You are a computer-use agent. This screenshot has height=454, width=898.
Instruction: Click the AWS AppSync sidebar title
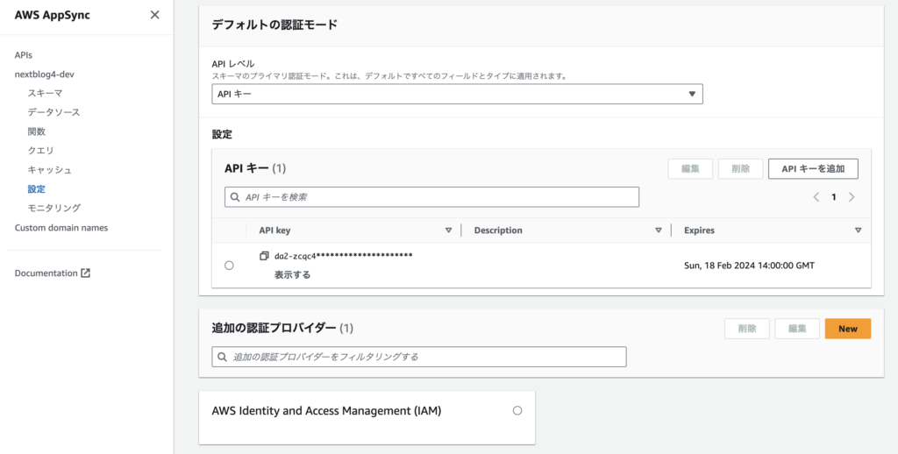point(52,15)
